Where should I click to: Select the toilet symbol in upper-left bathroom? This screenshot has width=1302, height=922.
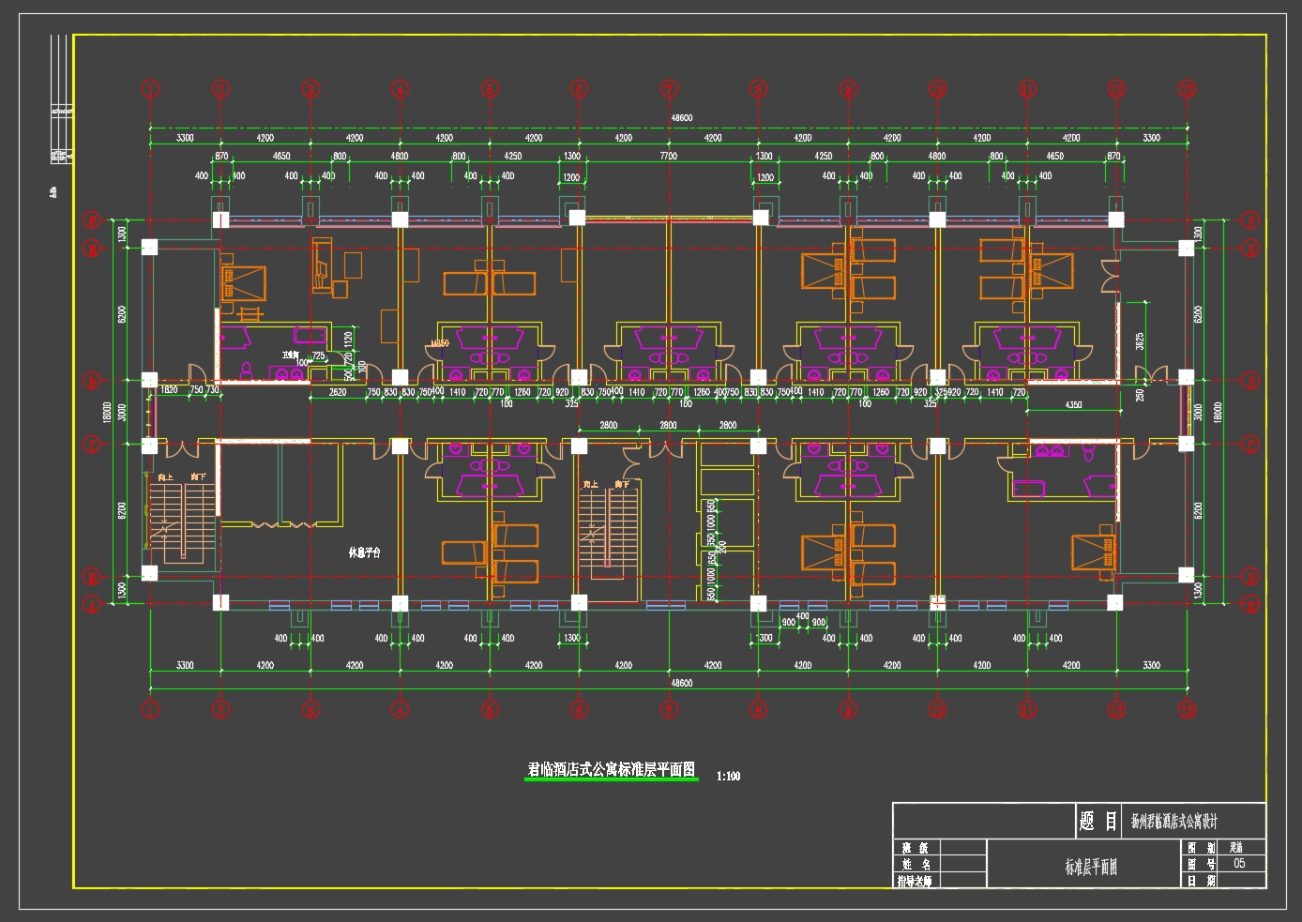tap(247, 370)
